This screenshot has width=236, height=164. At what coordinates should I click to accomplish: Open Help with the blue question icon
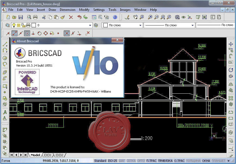click(115, 17)
